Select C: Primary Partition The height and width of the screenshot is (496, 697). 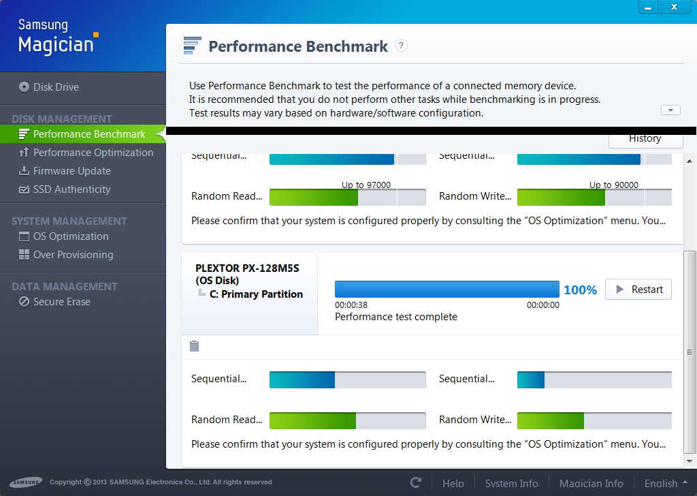[x=256, y=294]
